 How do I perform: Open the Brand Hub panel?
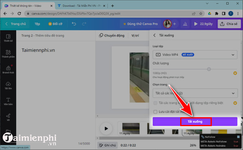8,70
